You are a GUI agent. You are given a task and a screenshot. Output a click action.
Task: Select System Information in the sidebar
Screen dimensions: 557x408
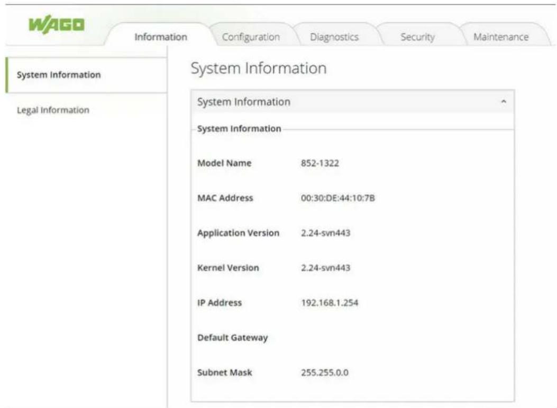pos(86,75)
